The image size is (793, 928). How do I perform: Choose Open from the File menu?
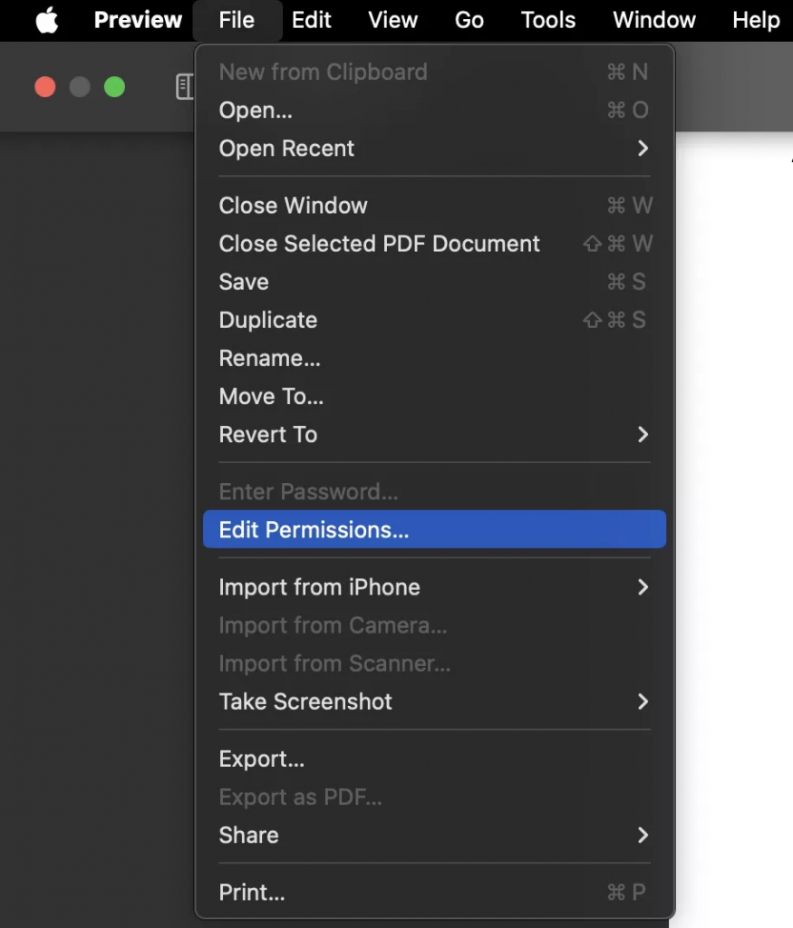click(x=255, y=110)
